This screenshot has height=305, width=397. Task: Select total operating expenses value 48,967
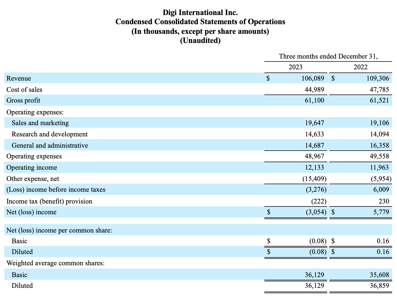click(x=315, y=156)
